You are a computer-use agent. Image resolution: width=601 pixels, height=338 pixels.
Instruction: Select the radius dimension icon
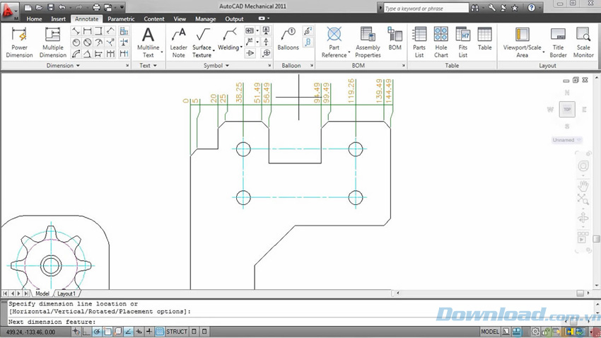pos(76,42)
